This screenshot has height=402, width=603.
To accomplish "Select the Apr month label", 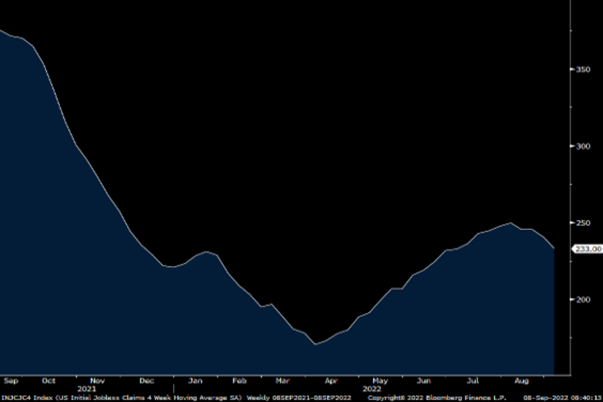I will tap(331, 381).
